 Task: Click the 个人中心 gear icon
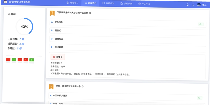(139, 4)
